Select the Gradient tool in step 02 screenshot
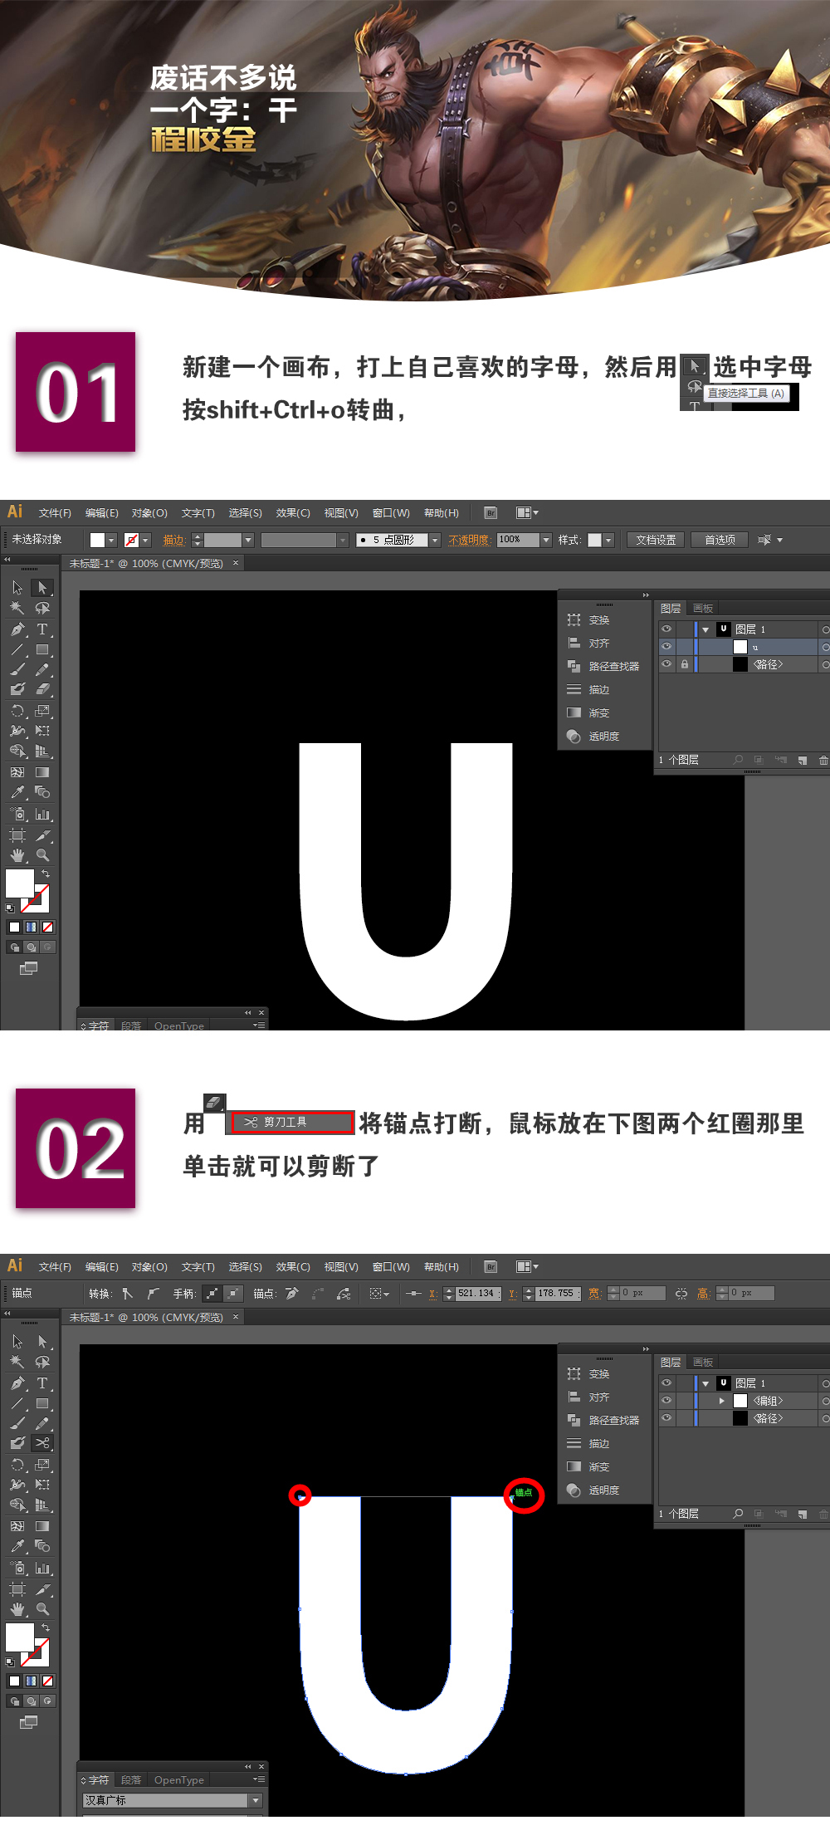 (42, 1525)
